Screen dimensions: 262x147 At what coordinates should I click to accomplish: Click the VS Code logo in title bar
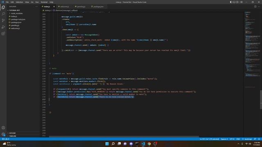pos(2,2)
